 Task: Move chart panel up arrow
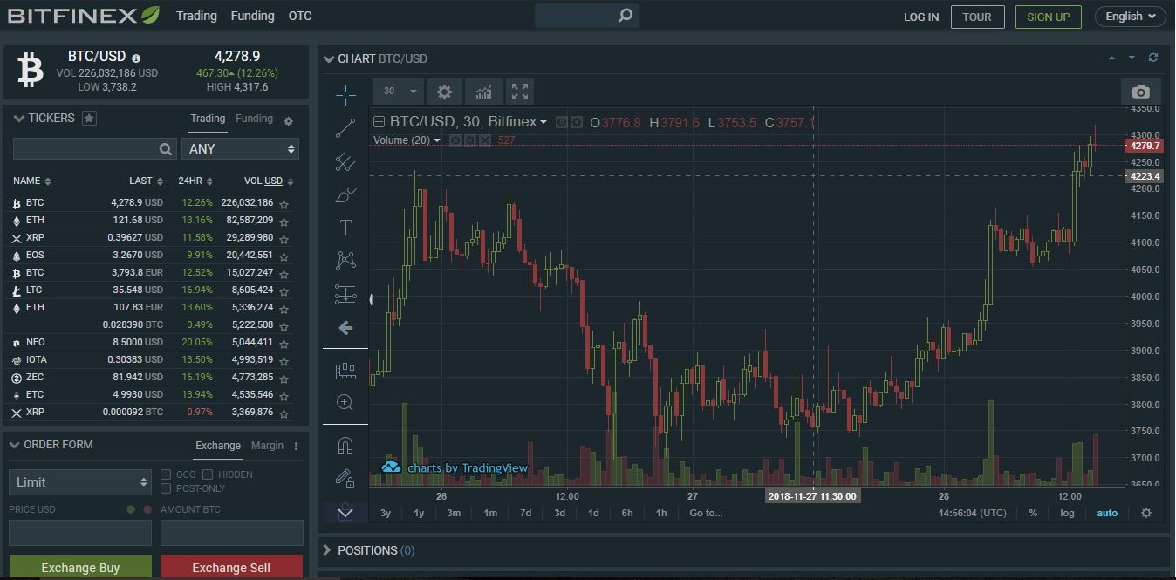click(x=1111, y=58)
